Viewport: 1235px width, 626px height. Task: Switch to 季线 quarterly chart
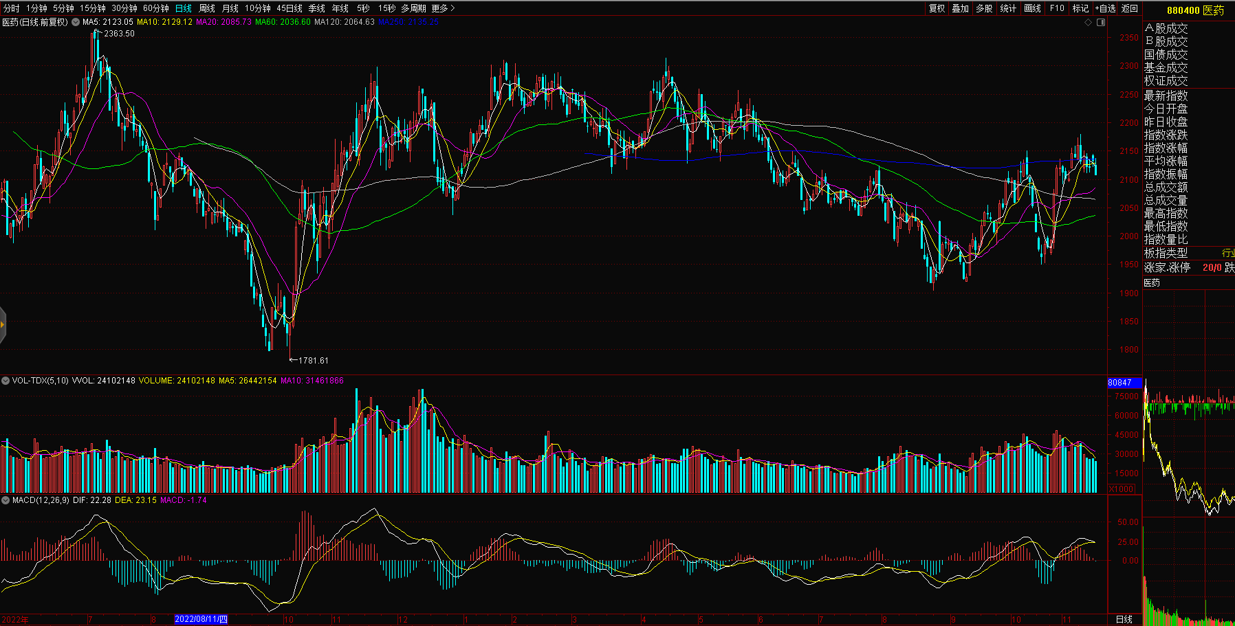pos(317,8)
